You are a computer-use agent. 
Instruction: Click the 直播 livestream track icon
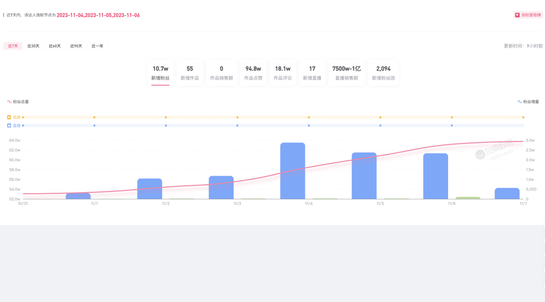tap(9, 125)
